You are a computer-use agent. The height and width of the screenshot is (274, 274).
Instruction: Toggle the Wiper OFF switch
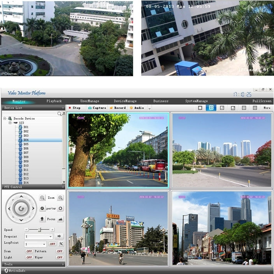(x=60, y=257)
